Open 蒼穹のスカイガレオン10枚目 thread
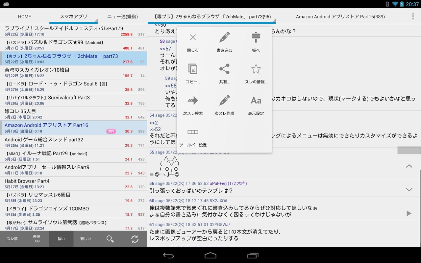The image size is (421, 263). click(74, 72)
